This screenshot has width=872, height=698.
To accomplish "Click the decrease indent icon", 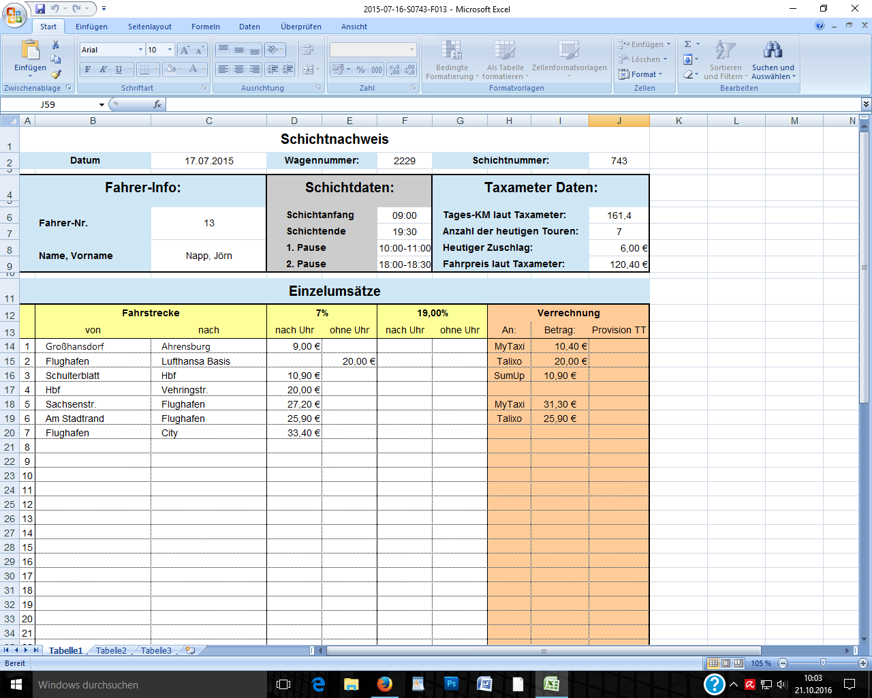I will [273, 70].
